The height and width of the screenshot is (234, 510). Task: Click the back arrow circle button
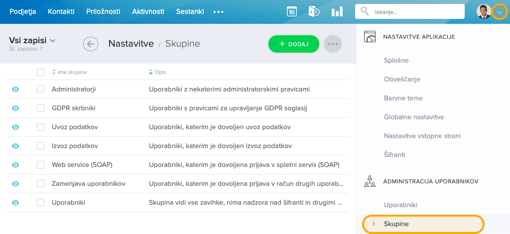click(x=91, y=44)
